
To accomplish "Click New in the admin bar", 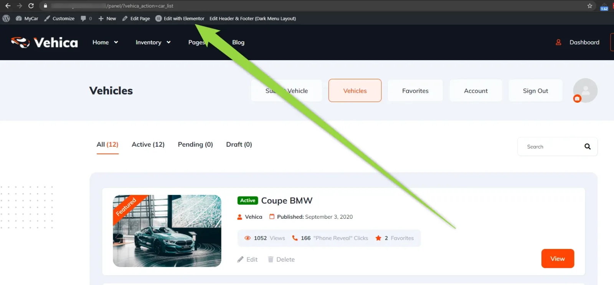I will (107, 18).
